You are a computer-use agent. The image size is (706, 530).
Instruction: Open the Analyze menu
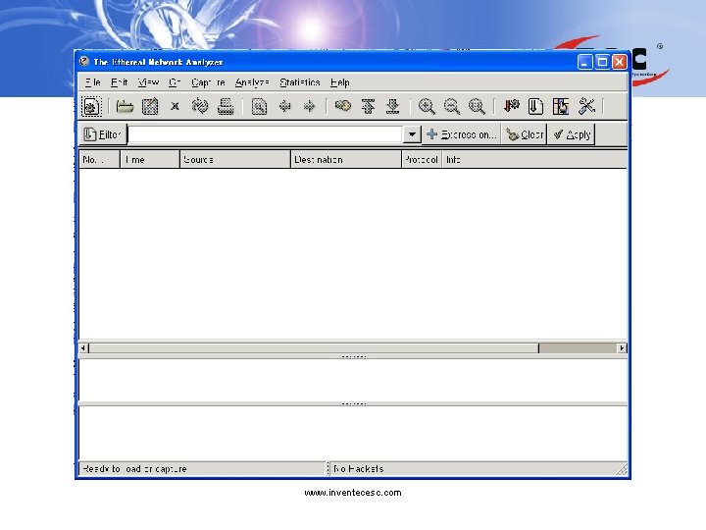[x=252, y=82]
